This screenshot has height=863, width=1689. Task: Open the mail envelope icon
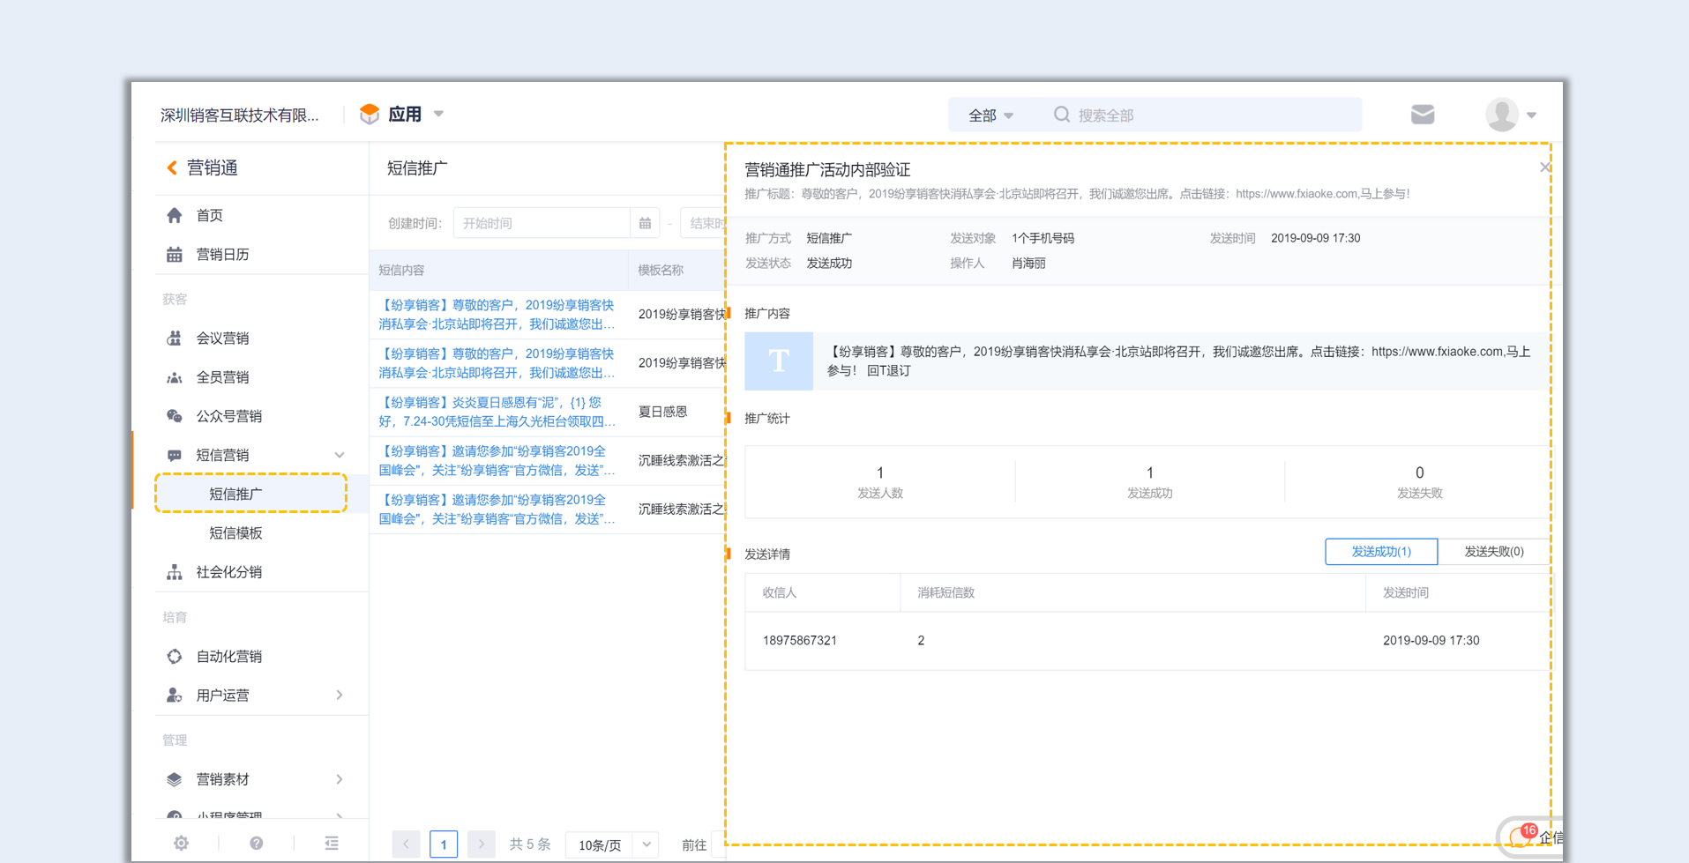1422,115
